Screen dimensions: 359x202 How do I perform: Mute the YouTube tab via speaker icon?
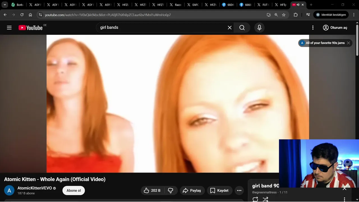coord(298,5)
